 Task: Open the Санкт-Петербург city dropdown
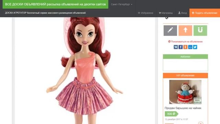coord(121,4)
